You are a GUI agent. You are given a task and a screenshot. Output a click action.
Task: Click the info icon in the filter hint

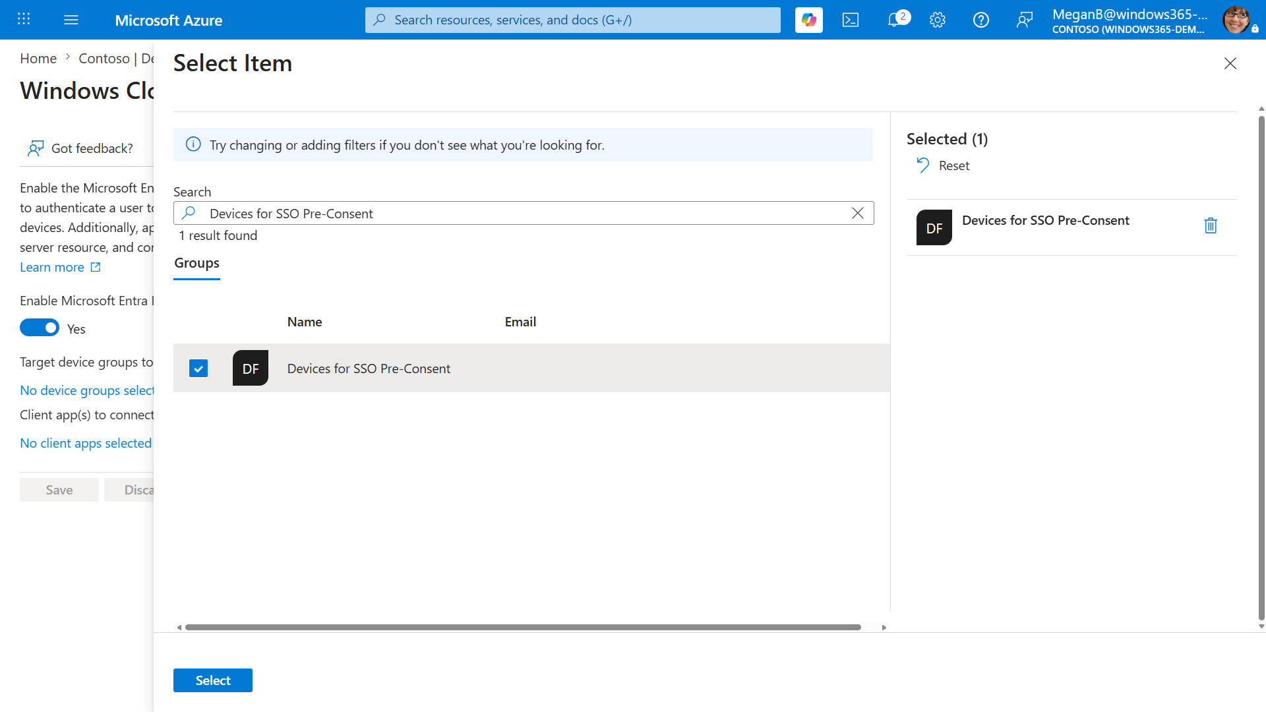coord(193,144)
